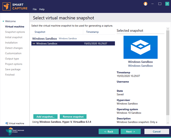171x138 pixels.
Task: Minimize the Smart Capture window
Action: tap(152, 4)
